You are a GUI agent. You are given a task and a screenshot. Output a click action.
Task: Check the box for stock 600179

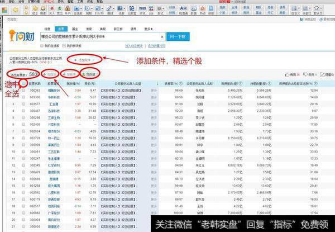pyautogui.click(x=23, y=199)
